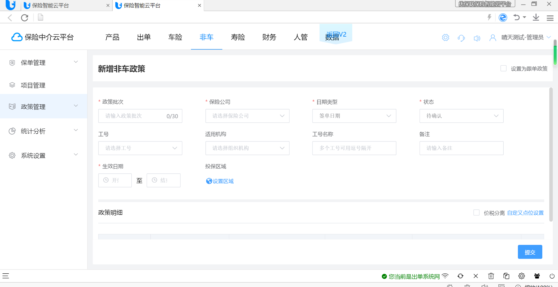Image resolution: width=558 pixels, height=287 pixels.
Task: Open the 适用机构 organization dropdown
Action: [247, 148]
